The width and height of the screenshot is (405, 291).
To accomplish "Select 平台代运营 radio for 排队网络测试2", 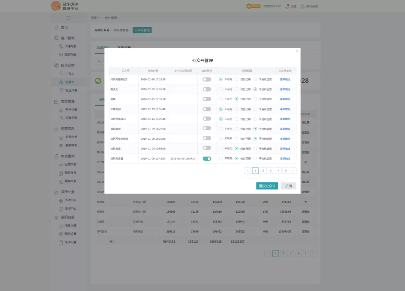I will [255, 79].
